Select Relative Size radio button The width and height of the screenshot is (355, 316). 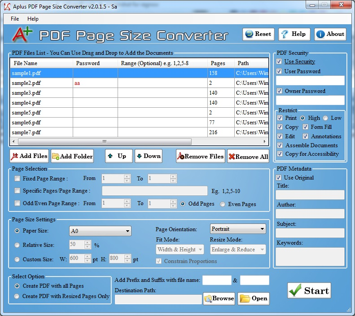[17, 245]
